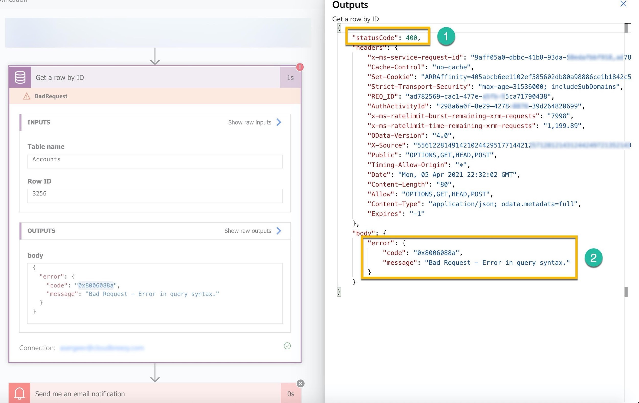Click the chevron next to Show raw inputs
This screenshot has width=639, height=403.
pyautogui.click(x=279, y=122)
